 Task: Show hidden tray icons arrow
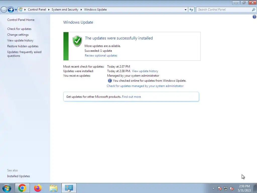213,188
